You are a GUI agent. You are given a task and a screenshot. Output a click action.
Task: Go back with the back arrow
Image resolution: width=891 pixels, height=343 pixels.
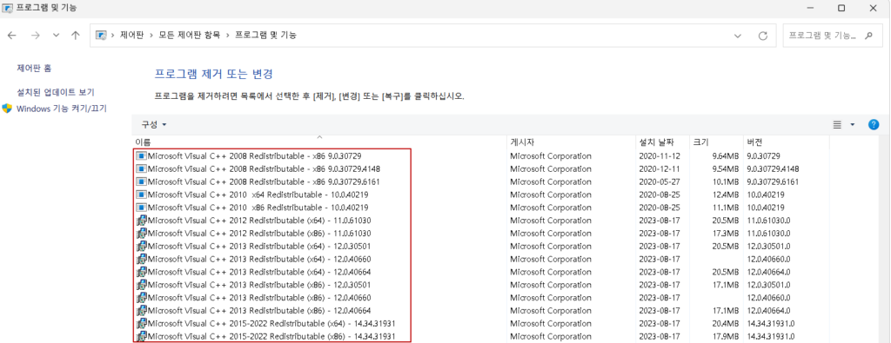pos(12,35)
